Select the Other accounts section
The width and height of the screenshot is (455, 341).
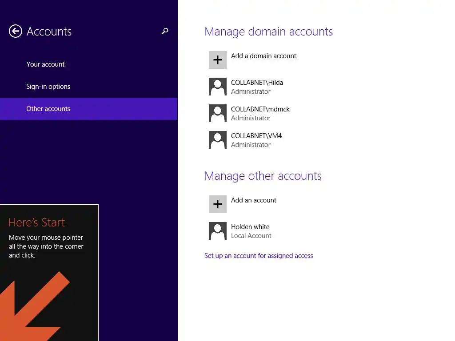(89, 109)
